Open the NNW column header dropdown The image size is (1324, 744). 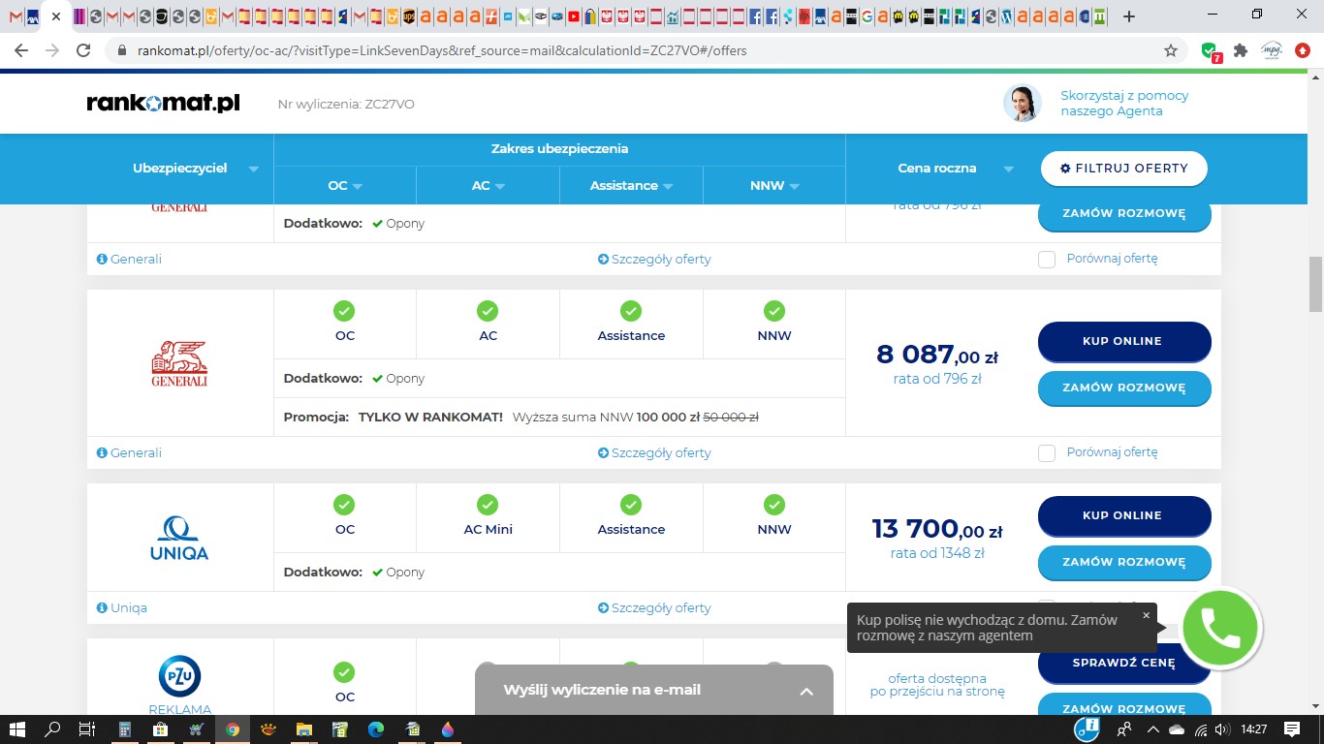[773, 185]
